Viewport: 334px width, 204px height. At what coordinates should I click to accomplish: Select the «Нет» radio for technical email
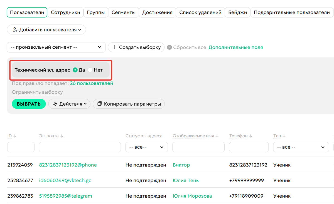[90, 70]
